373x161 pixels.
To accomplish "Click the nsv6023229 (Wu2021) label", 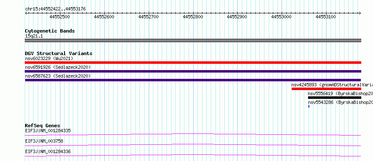I will [49, 58].
